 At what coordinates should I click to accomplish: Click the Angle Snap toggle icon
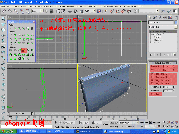click(x=117, y=11)
